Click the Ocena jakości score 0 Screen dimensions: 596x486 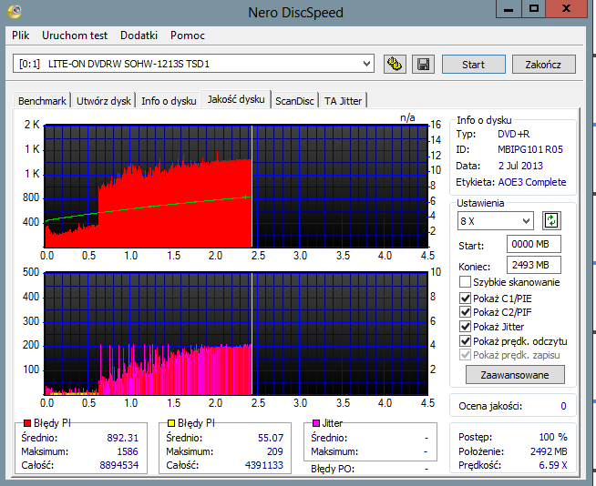click(x=563, y=406)
